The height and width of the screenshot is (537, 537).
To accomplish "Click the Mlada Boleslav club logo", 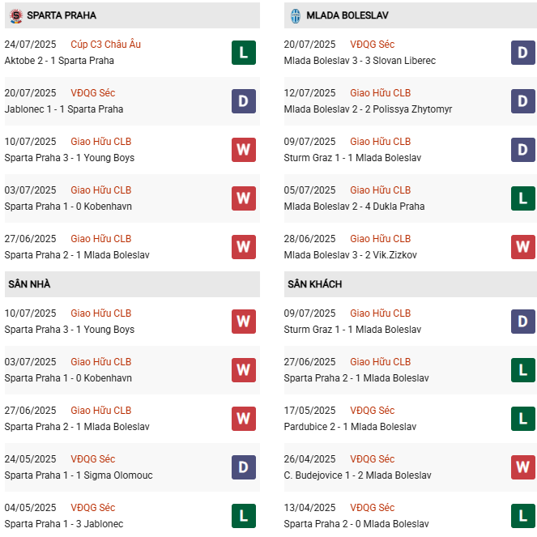I will [x=296, y=15].
